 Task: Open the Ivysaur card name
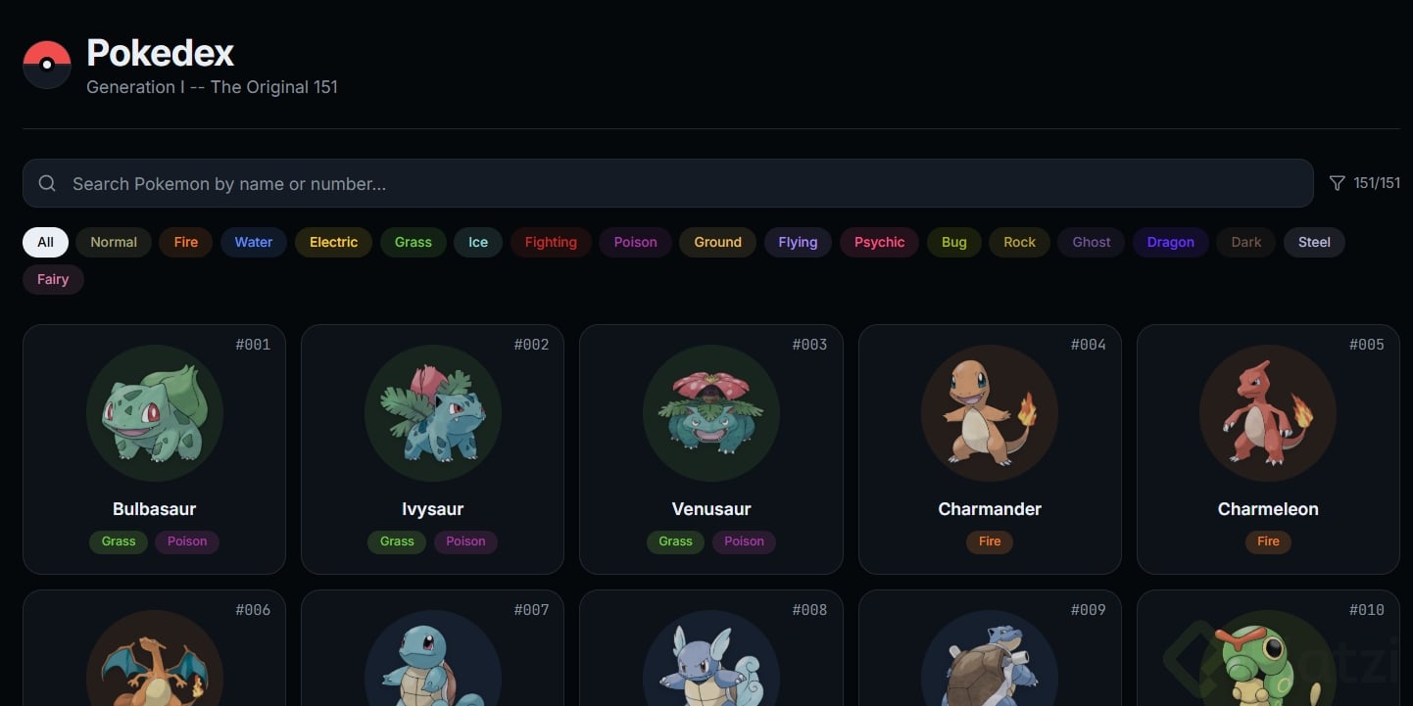(x=432, y=509)
